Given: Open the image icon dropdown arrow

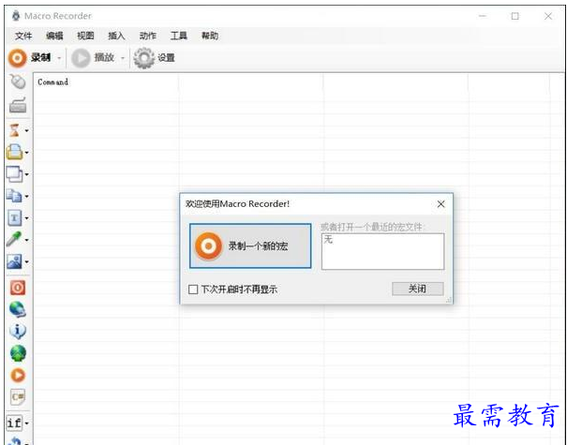Looking at the screenshot, I should pos(26,262).
